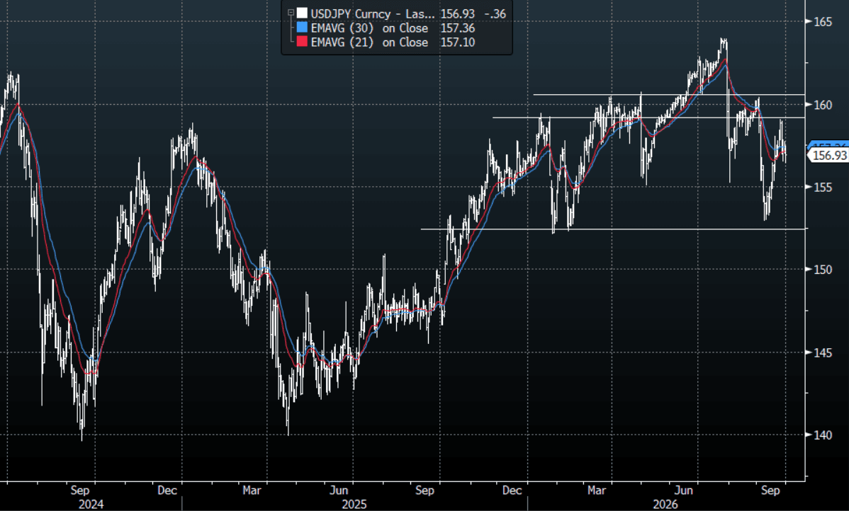Click the red EMAVG (21) color swatch
Viewport: 849px width, 511px height.
[302, 42]
